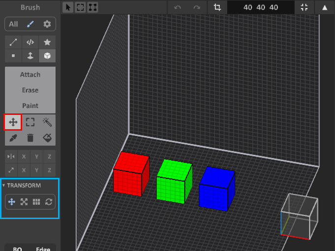Open brush settings gear
Image resolution: width=335 pixels, height=251 pixels.
pos(47,24)
